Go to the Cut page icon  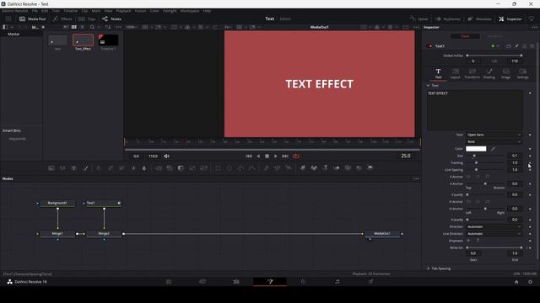point(202,282)
